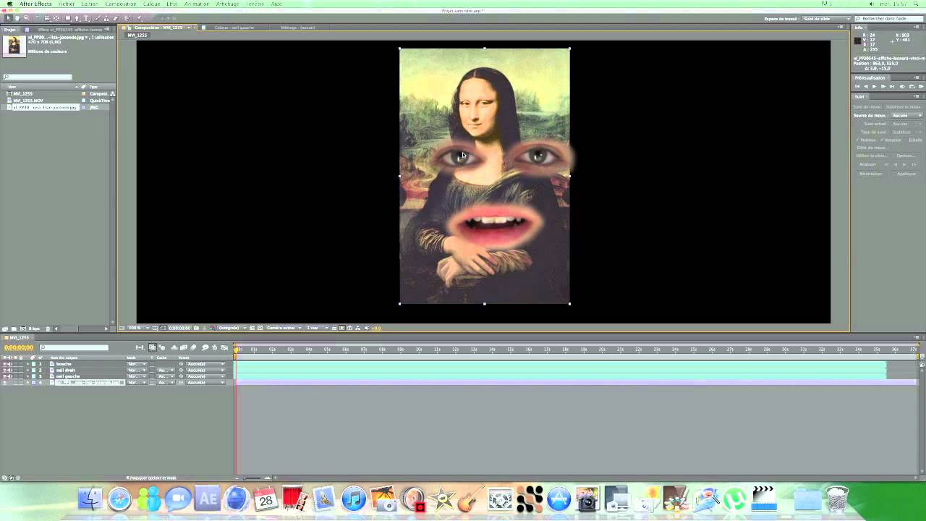
Task: Toggle Rotation checkbox in Suivi panel
Action: click(882, 140)
